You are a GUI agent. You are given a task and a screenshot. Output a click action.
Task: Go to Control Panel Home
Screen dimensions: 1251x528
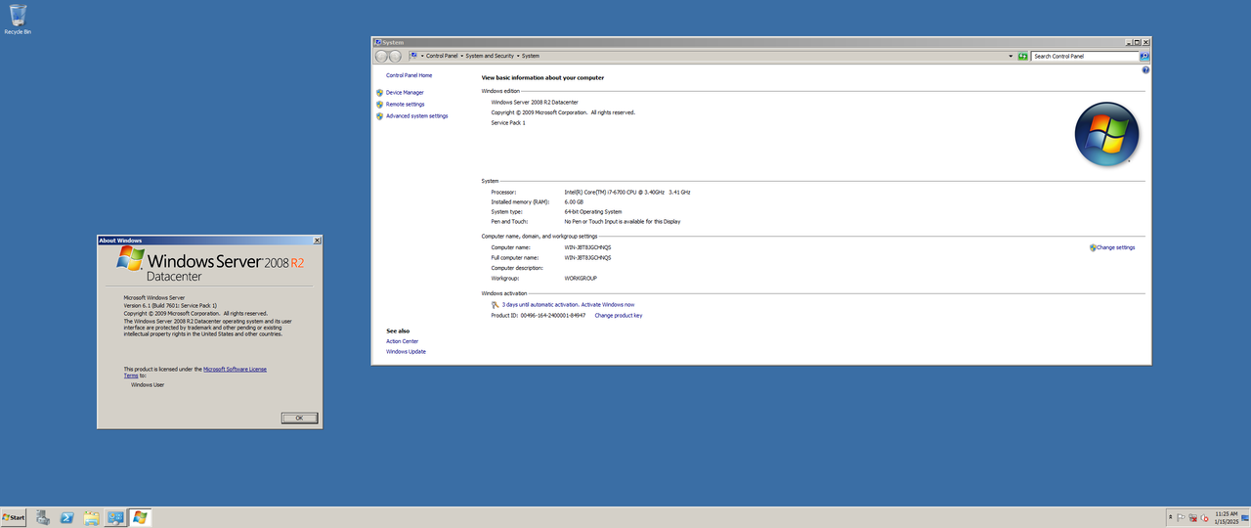coord(409,75)
